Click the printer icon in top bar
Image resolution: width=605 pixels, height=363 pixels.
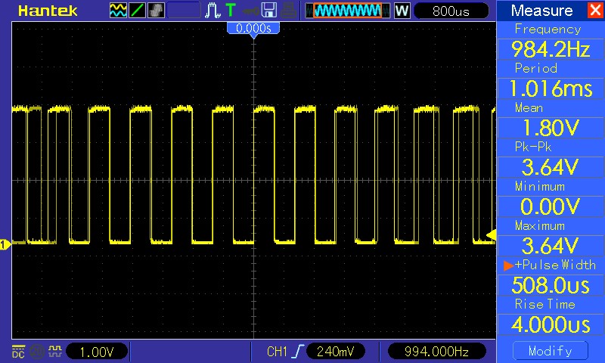288,11
